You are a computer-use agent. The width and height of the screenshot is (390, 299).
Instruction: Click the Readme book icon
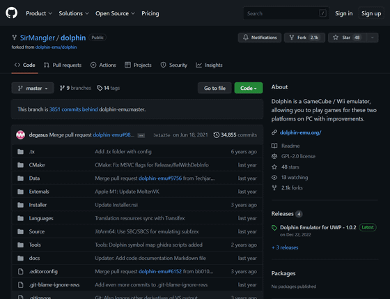coord(274,146)
